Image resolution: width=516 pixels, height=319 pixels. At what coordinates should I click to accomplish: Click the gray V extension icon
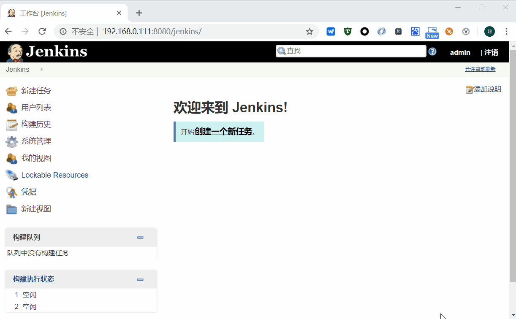[x=466, y=32]
